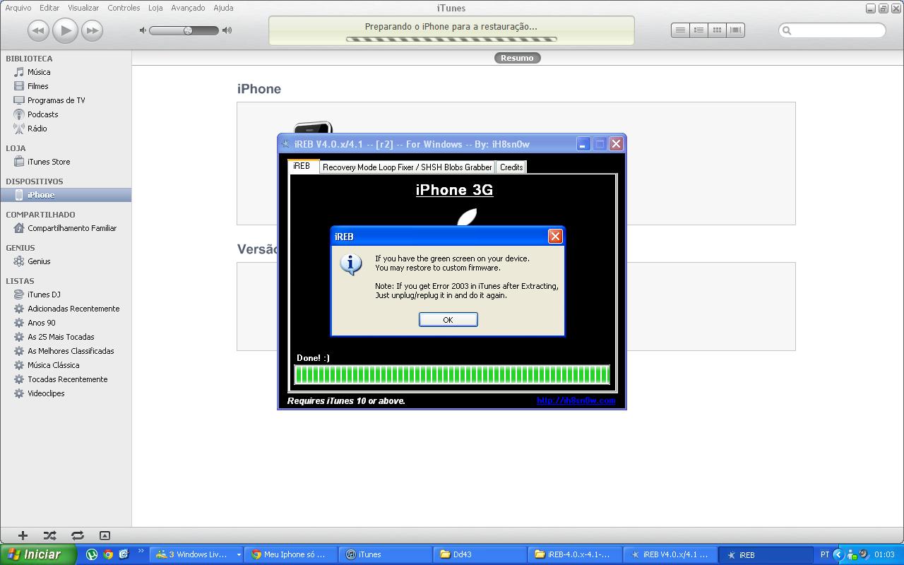Open the Arquivo menu
The image size is (904, 565).
point(18,8)
